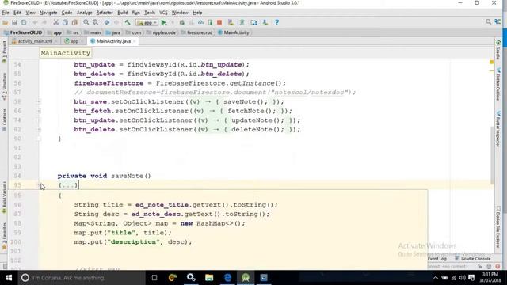Open the Navigate menu
Screen dimensions: 507x285
point(48,13)
